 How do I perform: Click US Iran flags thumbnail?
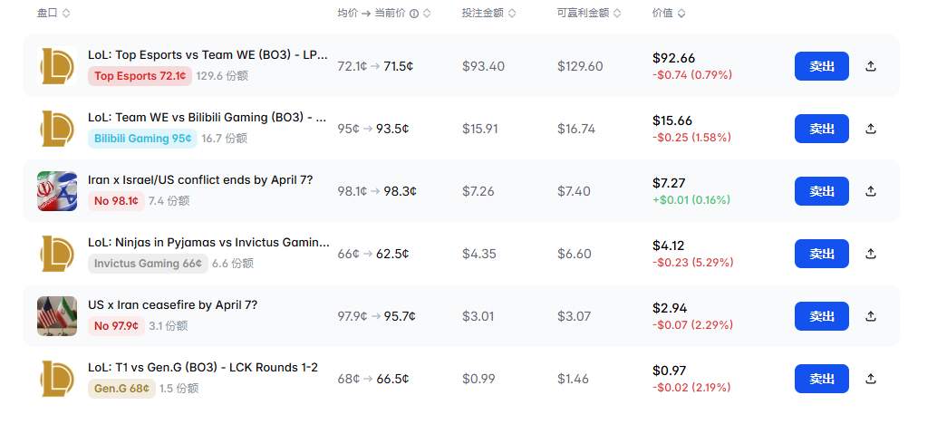click(x=57, y=316)
